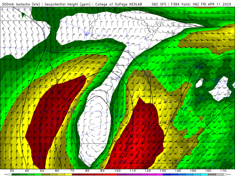
Task: Click the '30' color scale label
Action: click(x=12, y=171)
